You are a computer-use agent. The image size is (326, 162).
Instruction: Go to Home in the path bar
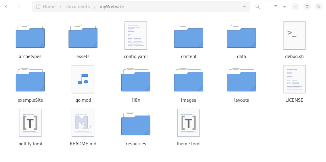(46, 7)
